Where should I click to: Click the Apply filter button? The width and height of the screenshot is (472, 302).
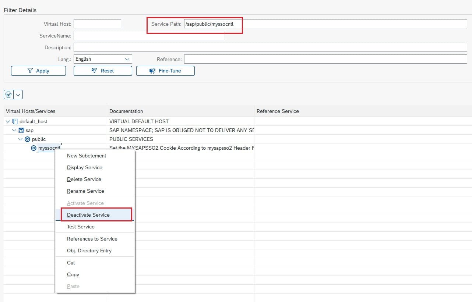[x=38, y=71]
